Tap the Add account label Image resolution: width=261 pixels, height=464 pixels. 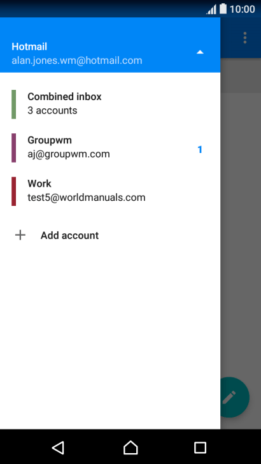point(70,236)
